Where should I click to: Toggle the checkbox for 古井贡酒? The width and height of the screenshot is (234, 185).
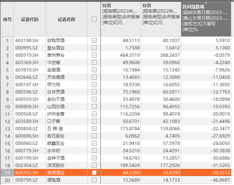pos(94,92)
